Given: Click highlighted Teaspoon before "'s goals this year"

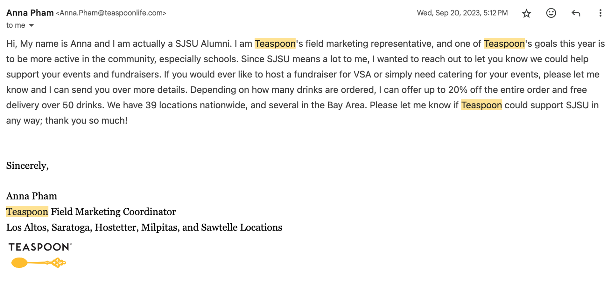Looking at the screenshot, I should coord(504,44).
